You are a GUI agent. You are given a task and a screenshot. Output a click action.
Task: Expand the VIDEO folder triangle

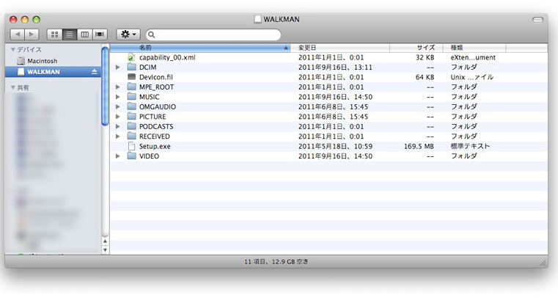coord(118,156)
